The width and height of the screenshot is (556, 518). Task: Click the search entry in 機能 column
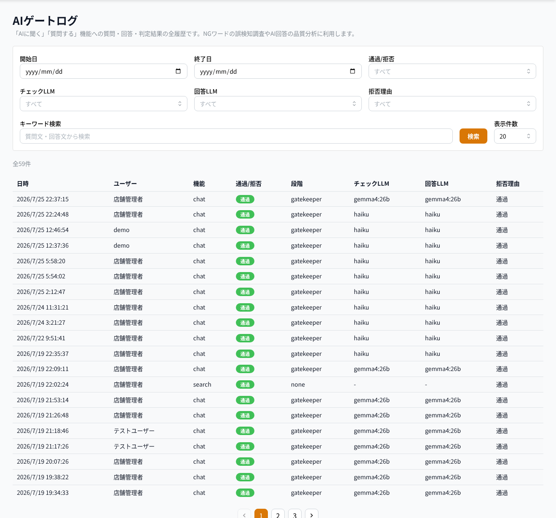point(202,384)
